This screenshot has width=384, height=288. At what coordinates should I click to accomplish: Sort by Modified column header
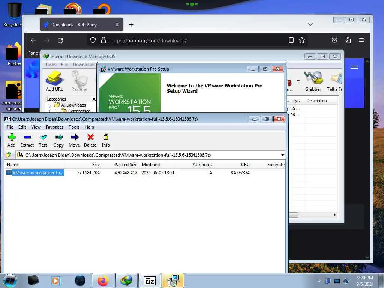click(x=158, y=165)
